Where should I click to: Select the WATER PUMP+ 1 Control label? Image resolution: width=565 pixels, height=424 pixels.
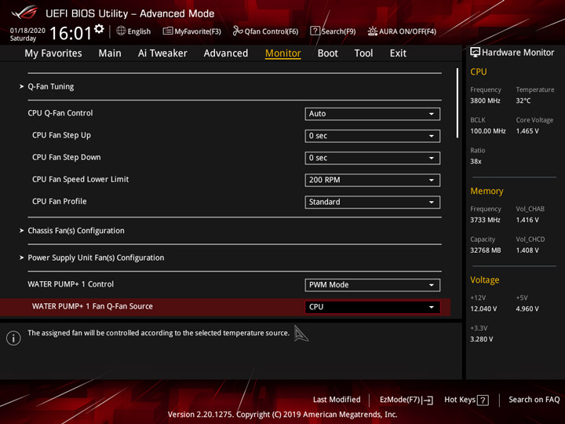pos(71,284)
